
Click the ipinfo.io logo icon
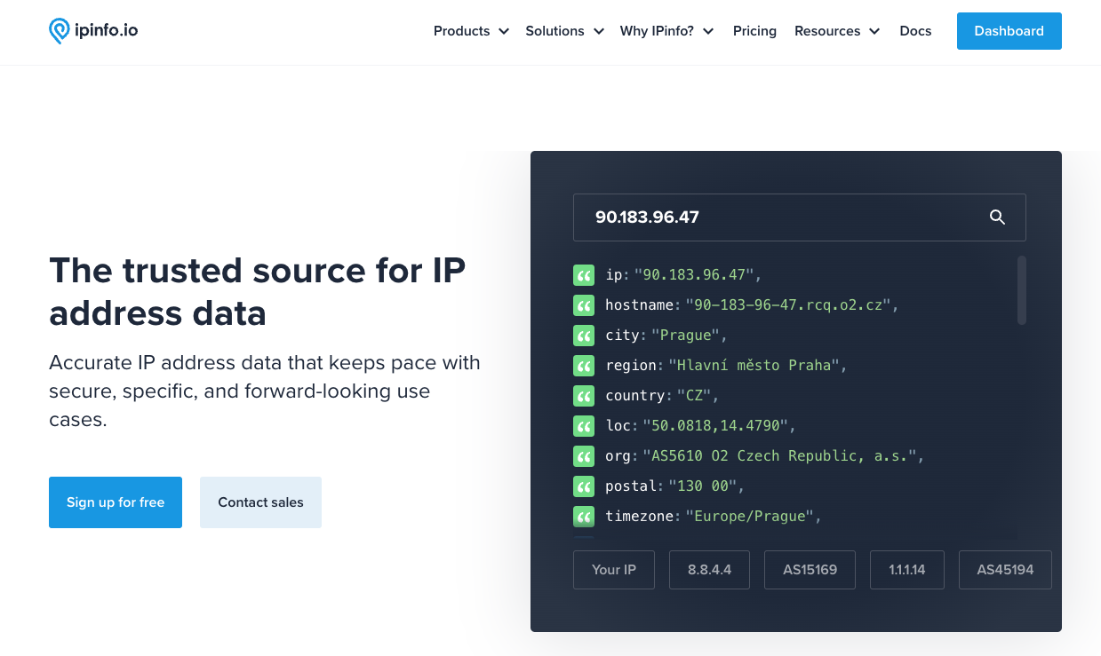pos(59,29)
